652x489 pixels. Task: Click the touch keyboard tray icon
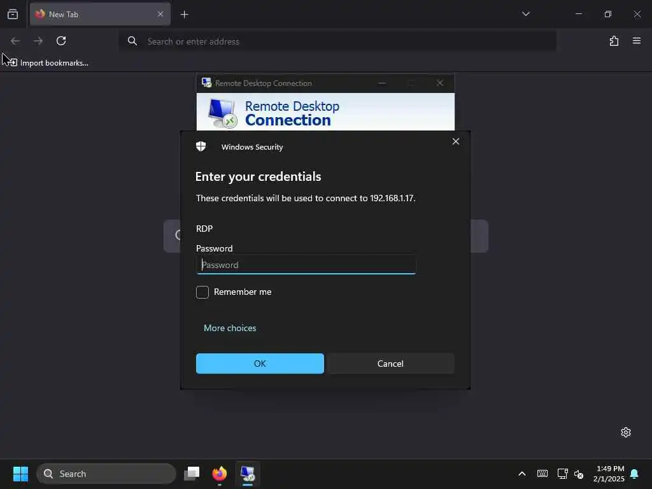click(542, 474)
